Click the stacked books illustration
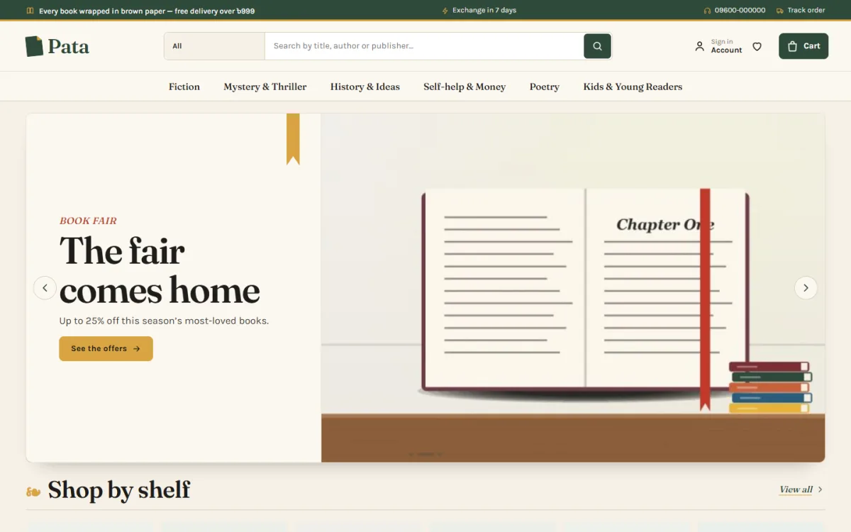 (x=770, y=387)
